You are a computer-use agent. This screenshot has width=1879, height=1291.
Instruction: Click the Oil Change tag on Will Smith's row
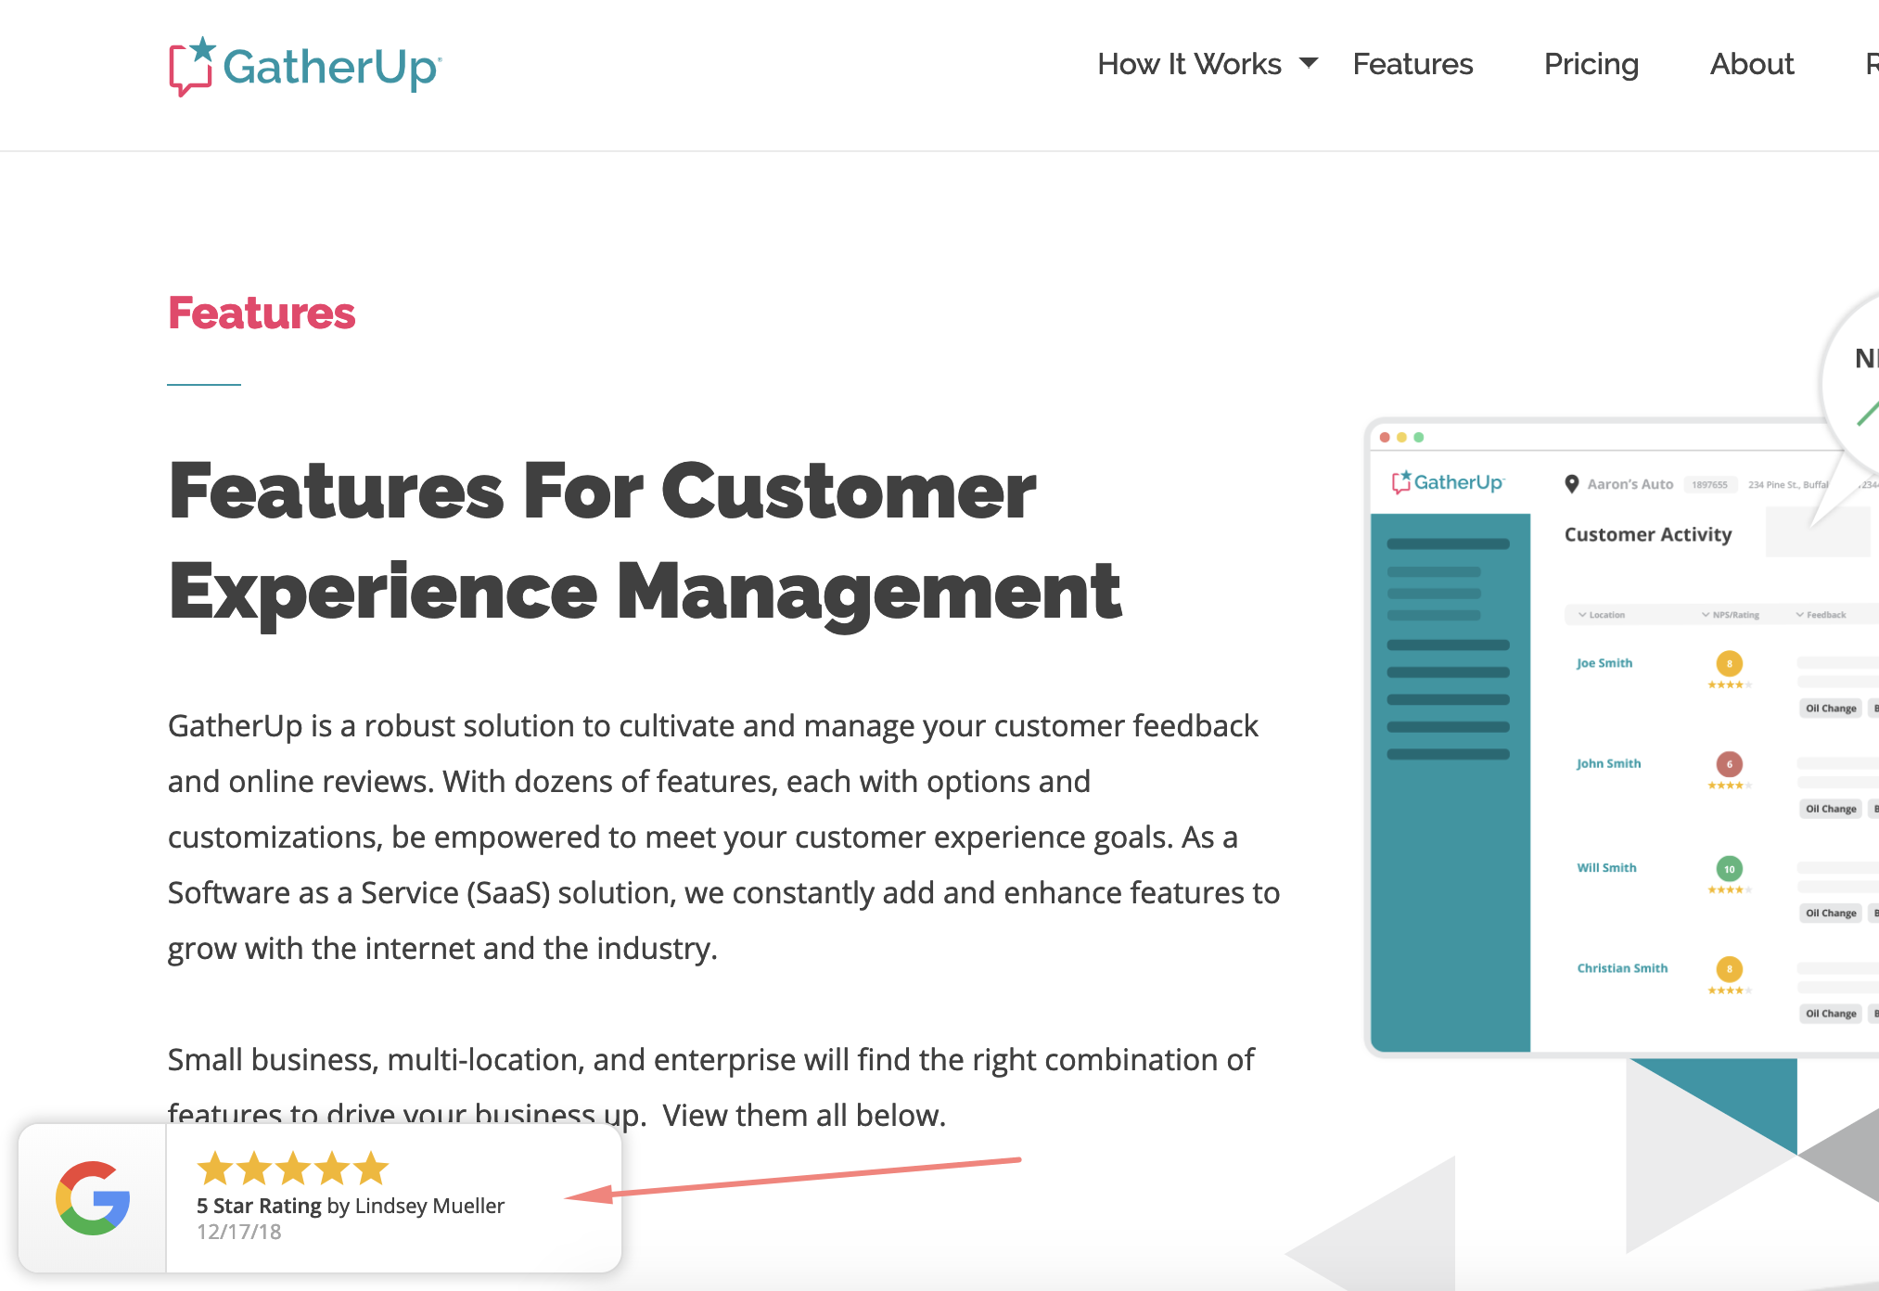pos(1831,914)
